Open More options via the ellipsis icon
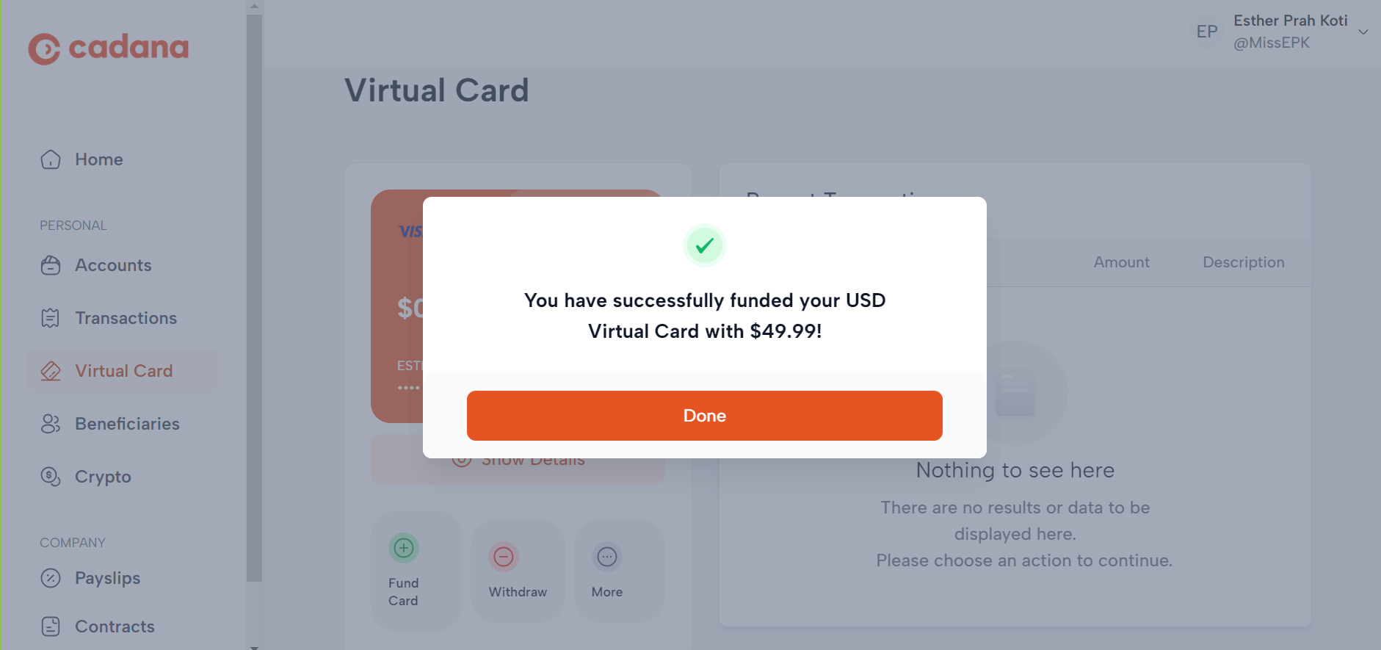This screenshot has width=1381, height=650. pyautogui.click(x=606, y=557)
